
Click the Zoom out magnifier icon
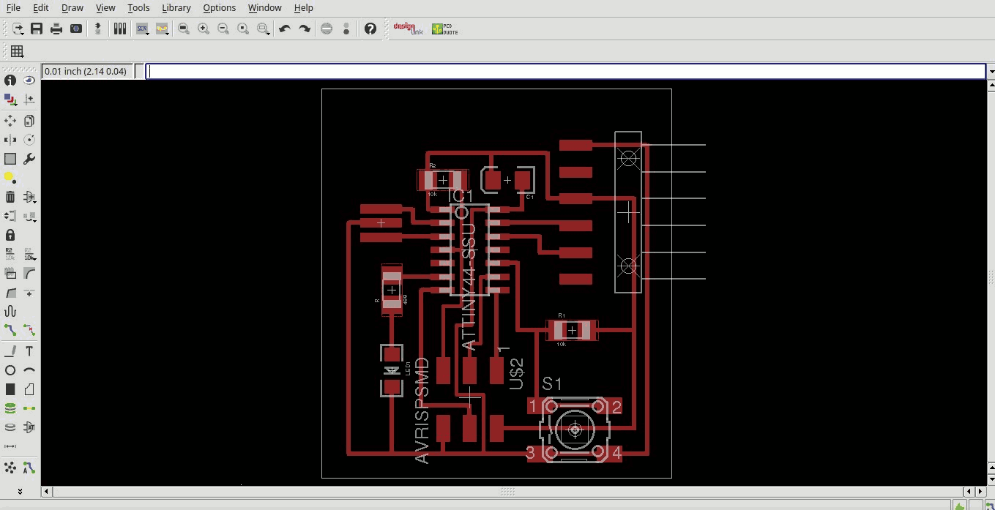pyautogui.click(x=223, y=29)
